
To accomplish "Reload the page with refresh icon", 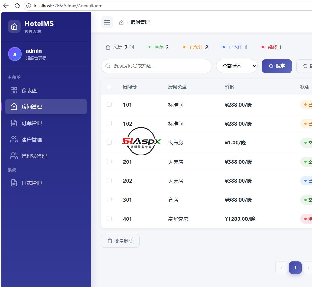I will 17,6.
